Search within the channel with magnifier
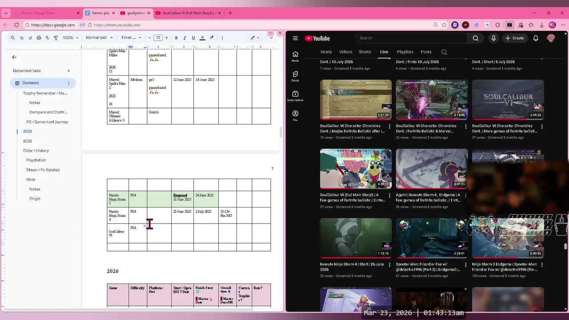Image resolution: width=569 pixels, height=320 pixels. 444,52
